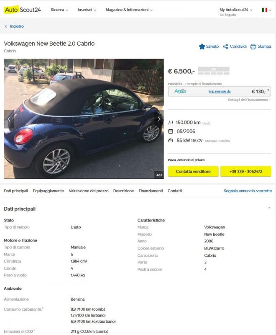The height and width of the screenshot is (335, 276).
Task: Collapse the Dati principali section
Action: tap(269, 208)
